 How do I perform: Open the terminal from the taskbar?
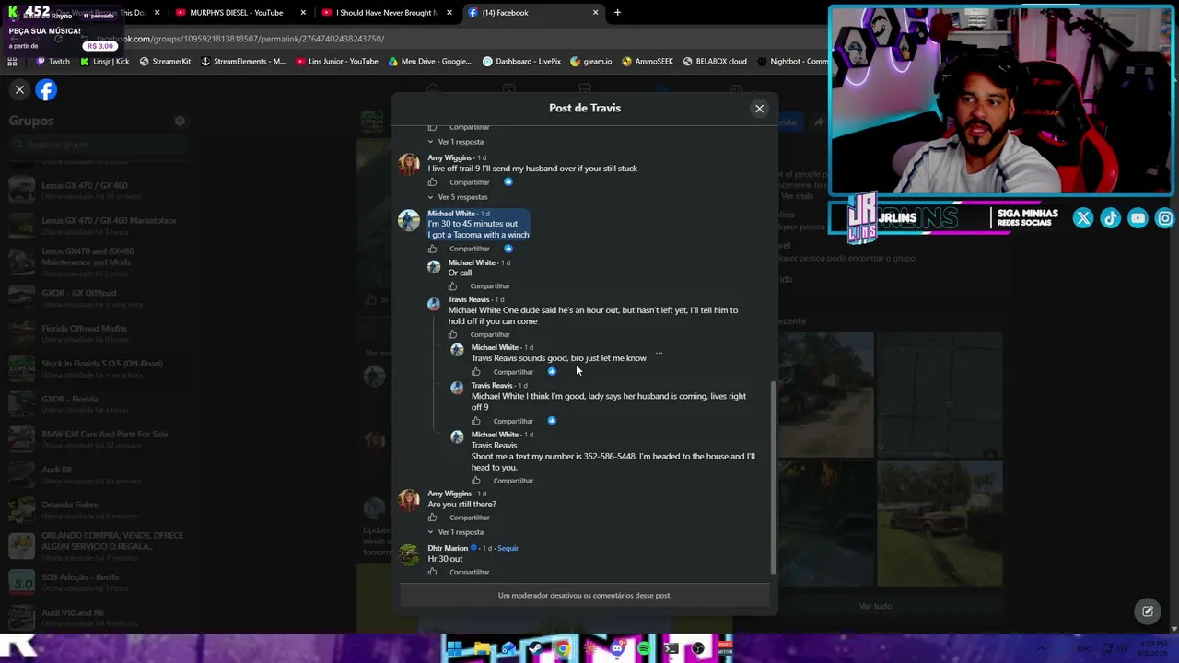click(671, 648)
